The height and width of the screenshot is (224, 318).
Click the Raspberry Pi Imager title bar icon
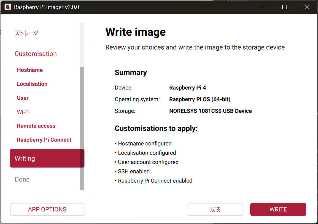8,7
